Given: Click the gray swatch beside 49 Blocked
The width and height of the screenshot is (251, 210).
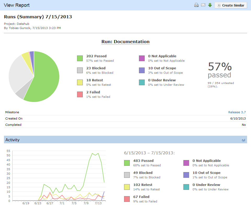Looking at the screenshot, I should (x=127, y=175).
